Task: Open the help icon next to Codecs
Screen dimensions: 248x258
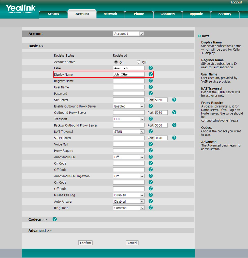Action: point(55,219)
